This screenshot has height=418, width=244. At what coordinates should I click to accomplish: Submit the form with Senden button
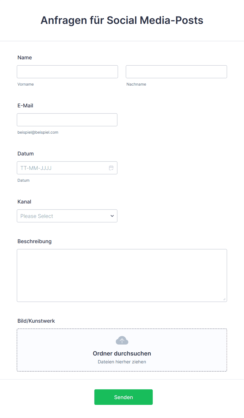point(124,397)
